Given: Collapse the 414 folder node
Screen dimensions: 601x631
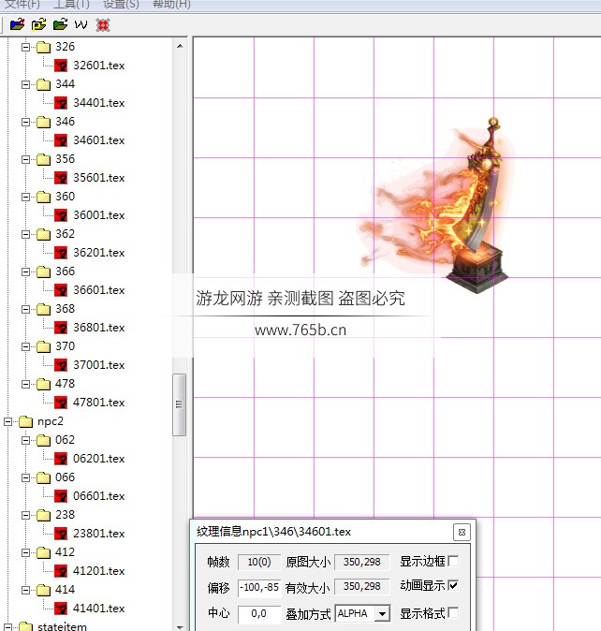Looking at the screenshot, I should 26,590.
